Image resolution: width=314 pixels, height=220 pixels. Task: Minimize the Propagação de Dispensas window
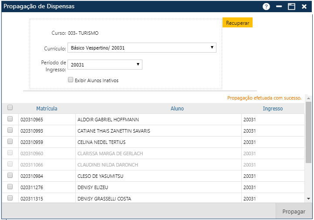coord(279,7)
